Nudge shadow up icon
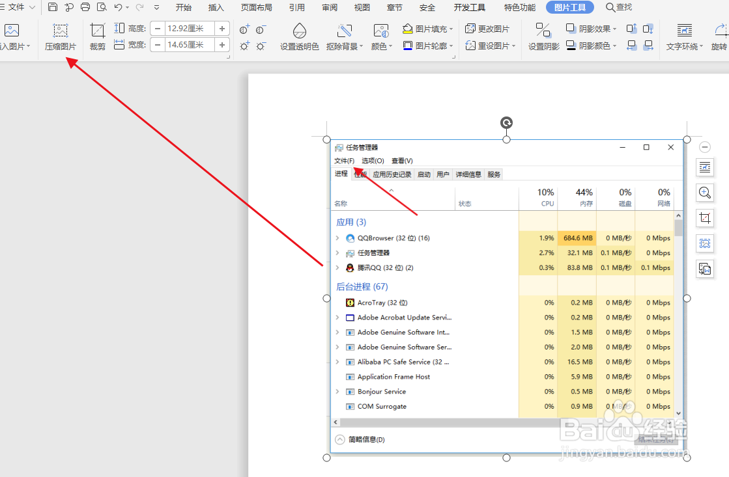Screen dimensions: 729x477 (x=631, y=29)
